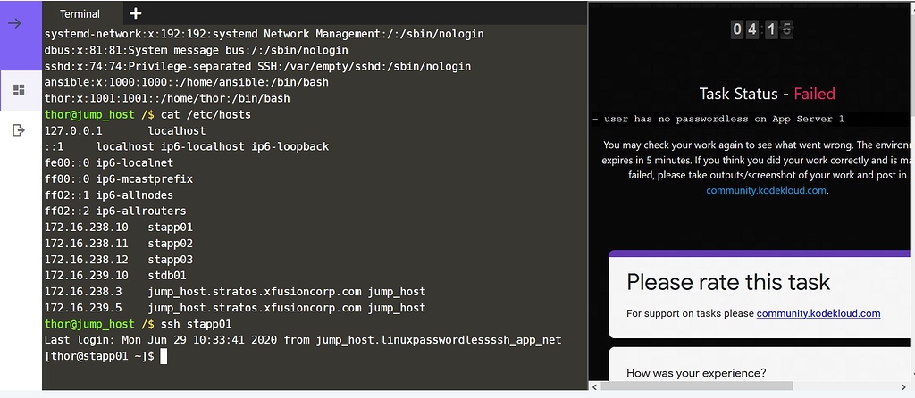Click the exit/logout icon in the sidebar
Screen dimensions: 915x398
[x=17, y=130]
